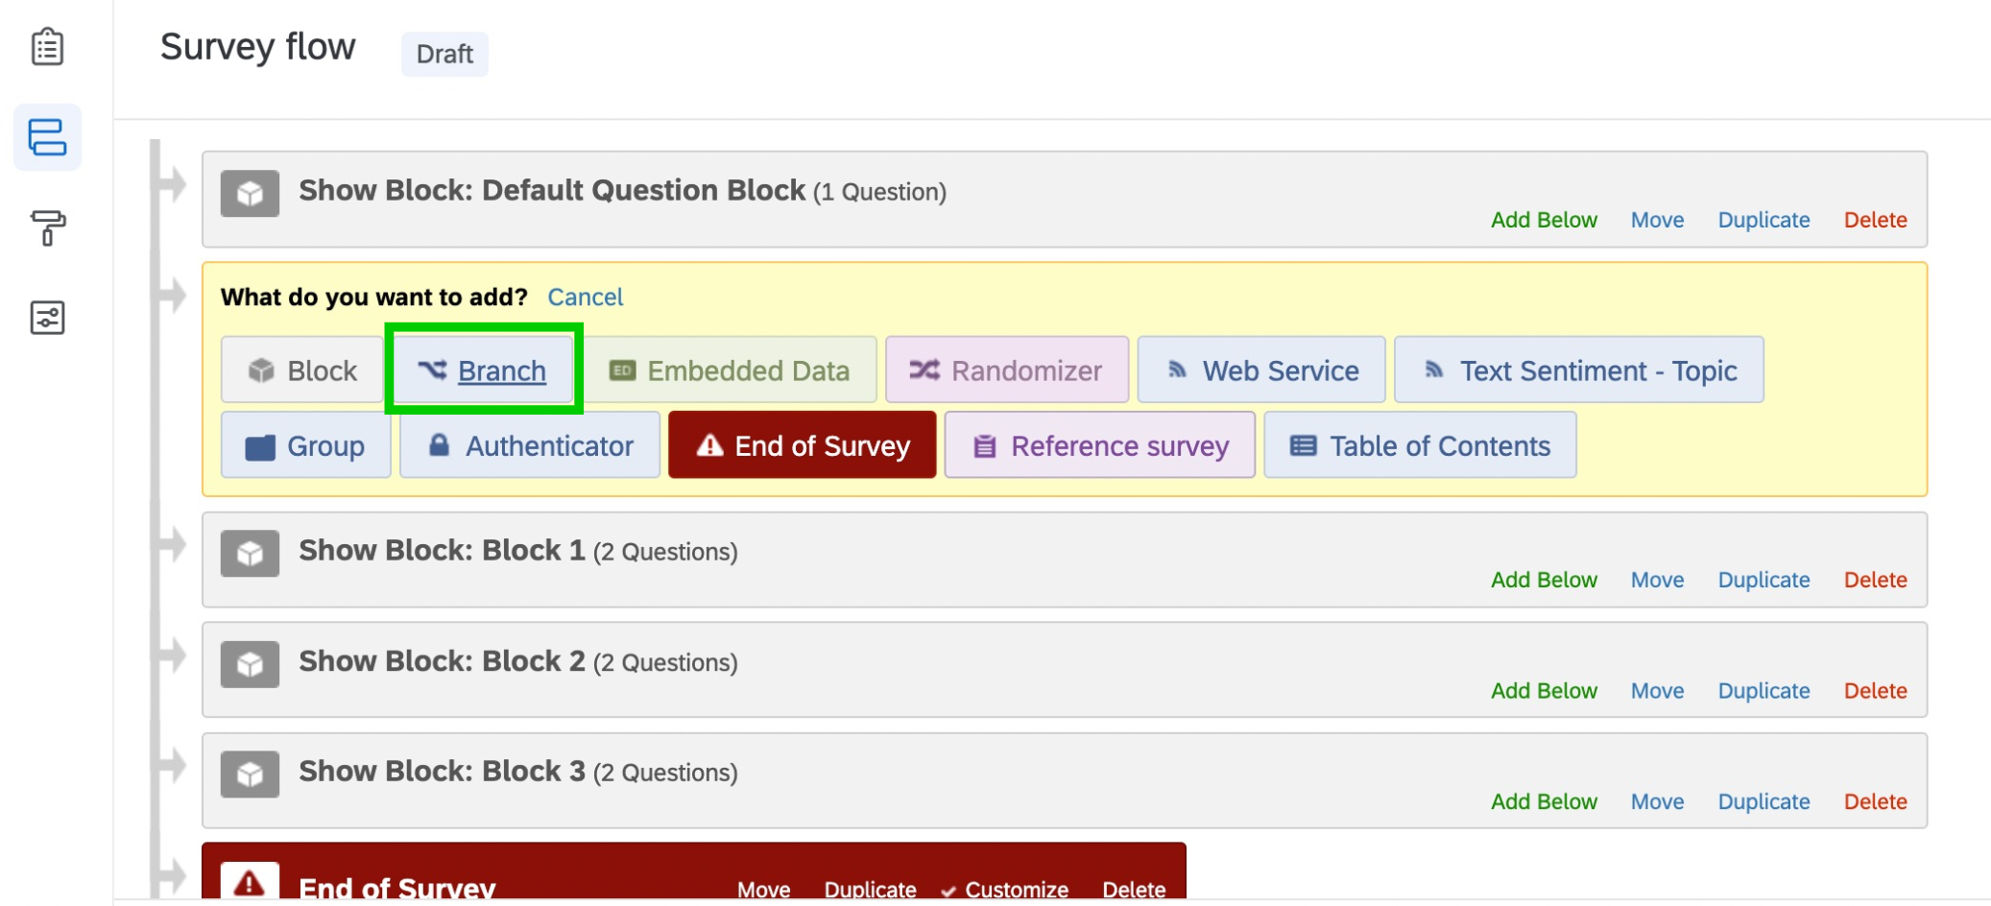Viewport: 1991px width, 906px height.
Task: Click the Block 3 cube icon
Action: point(250,775)
